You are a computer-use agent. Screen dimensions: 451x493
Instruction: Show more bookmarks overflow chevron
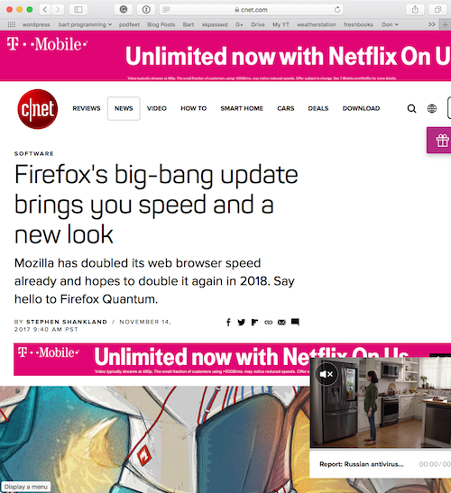[432, 24]
